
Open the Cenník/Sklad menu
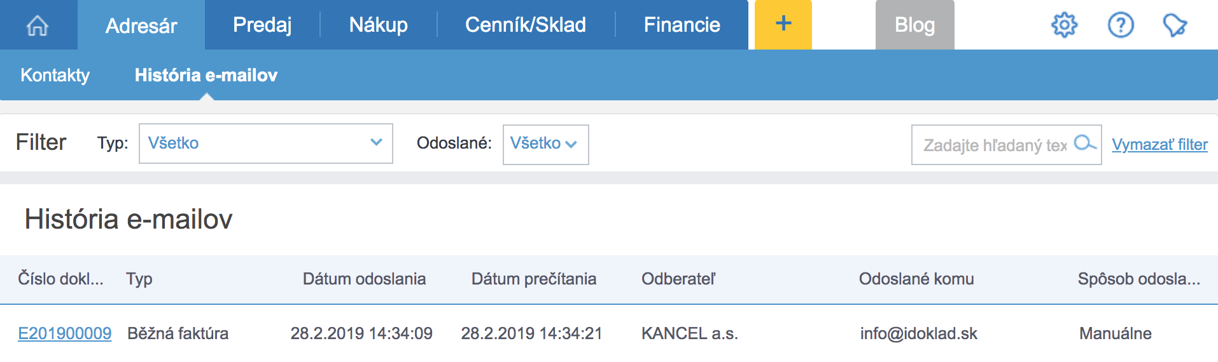[526, 25]
